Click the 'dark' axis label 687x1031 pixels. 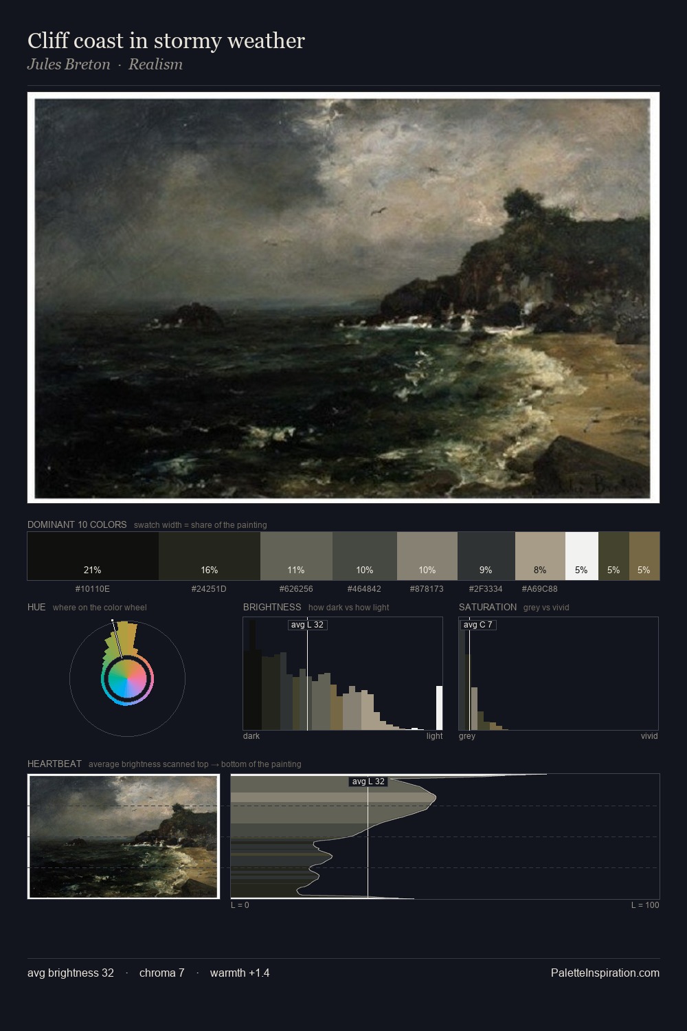[x=251, y=736]
